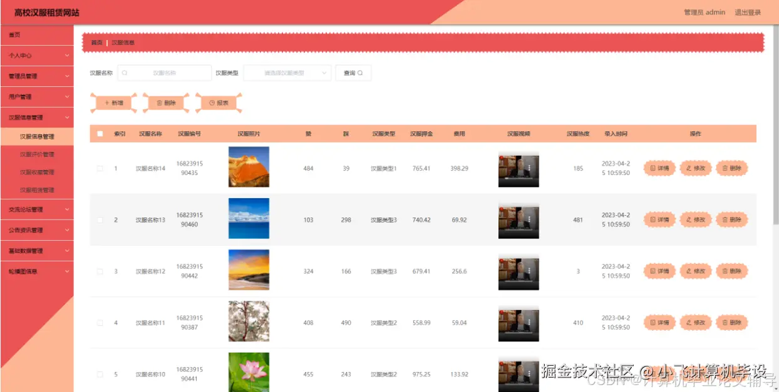Play the 汉服视频 video in row 1
Viewport: 779px width, 392px height.
pos(518,168)
